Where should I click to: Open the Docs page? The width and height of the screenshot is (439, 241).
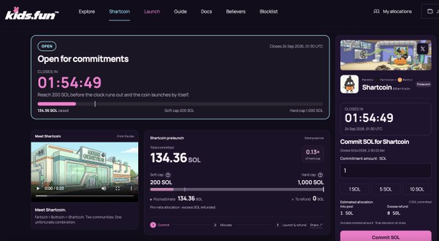pyautogui.click(x=207, y=12)
